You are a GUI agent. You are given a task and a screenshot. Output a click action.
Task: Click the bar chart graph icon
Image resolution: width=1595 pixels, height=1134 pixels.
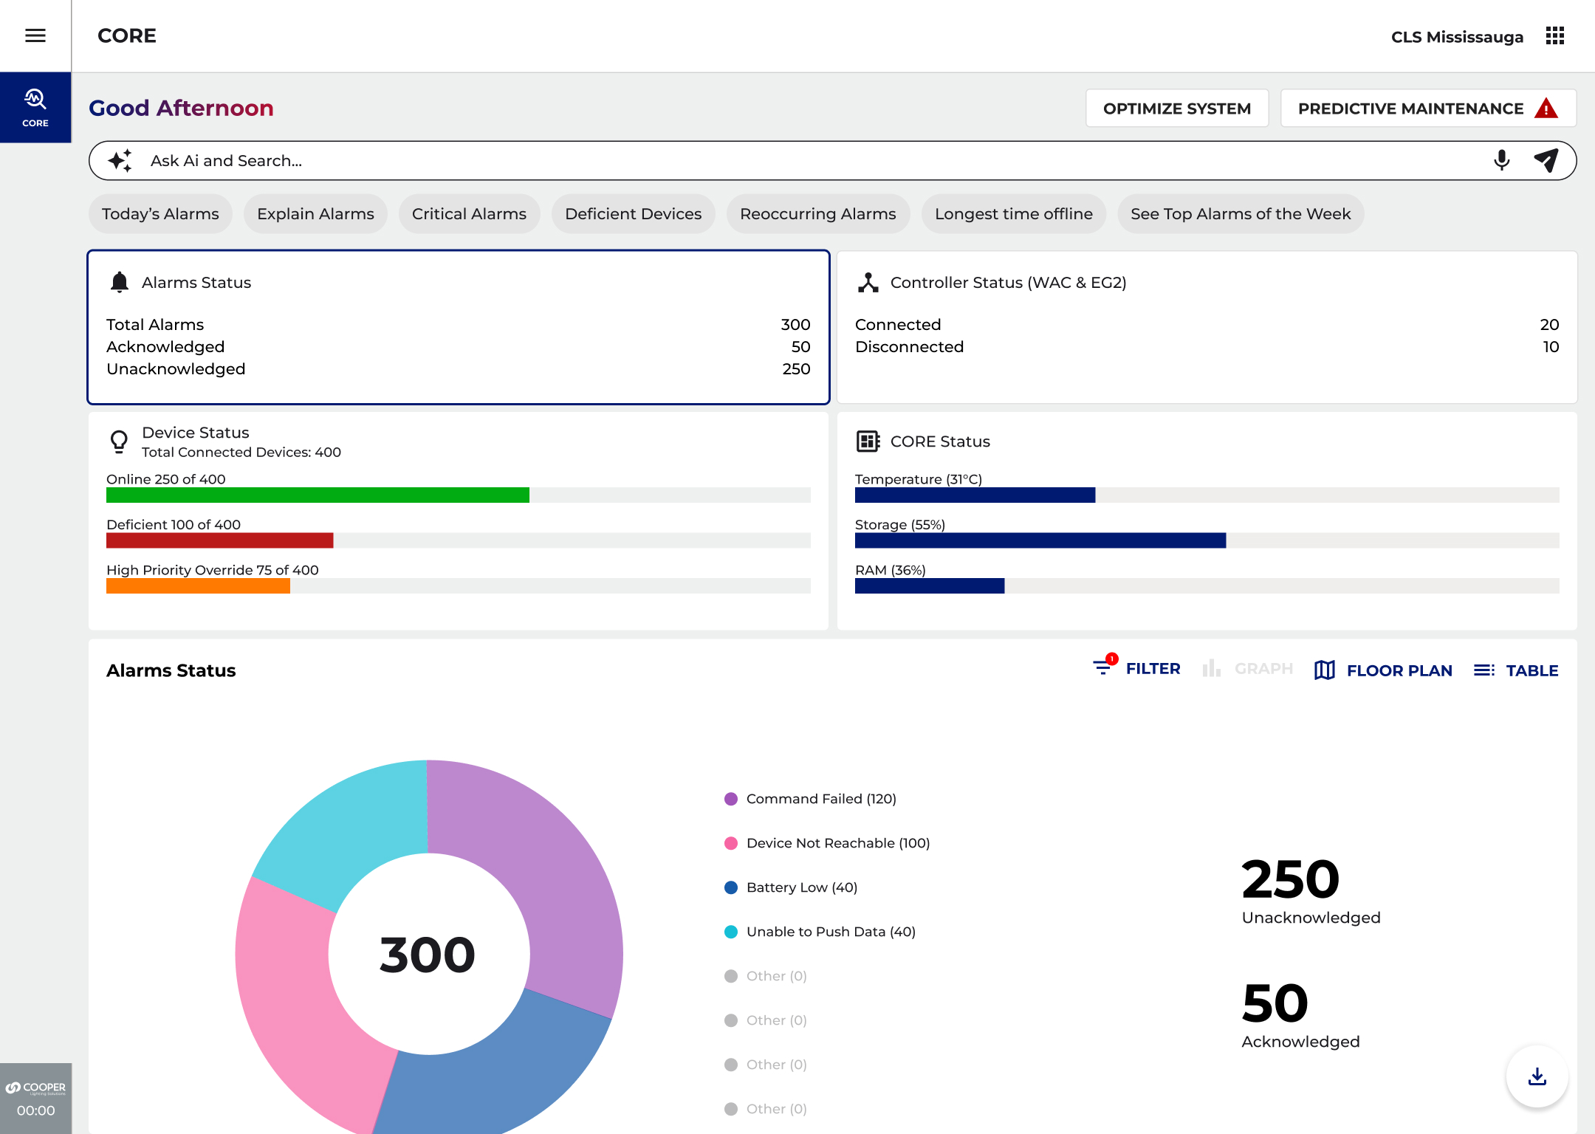[x=1211, y=668]
